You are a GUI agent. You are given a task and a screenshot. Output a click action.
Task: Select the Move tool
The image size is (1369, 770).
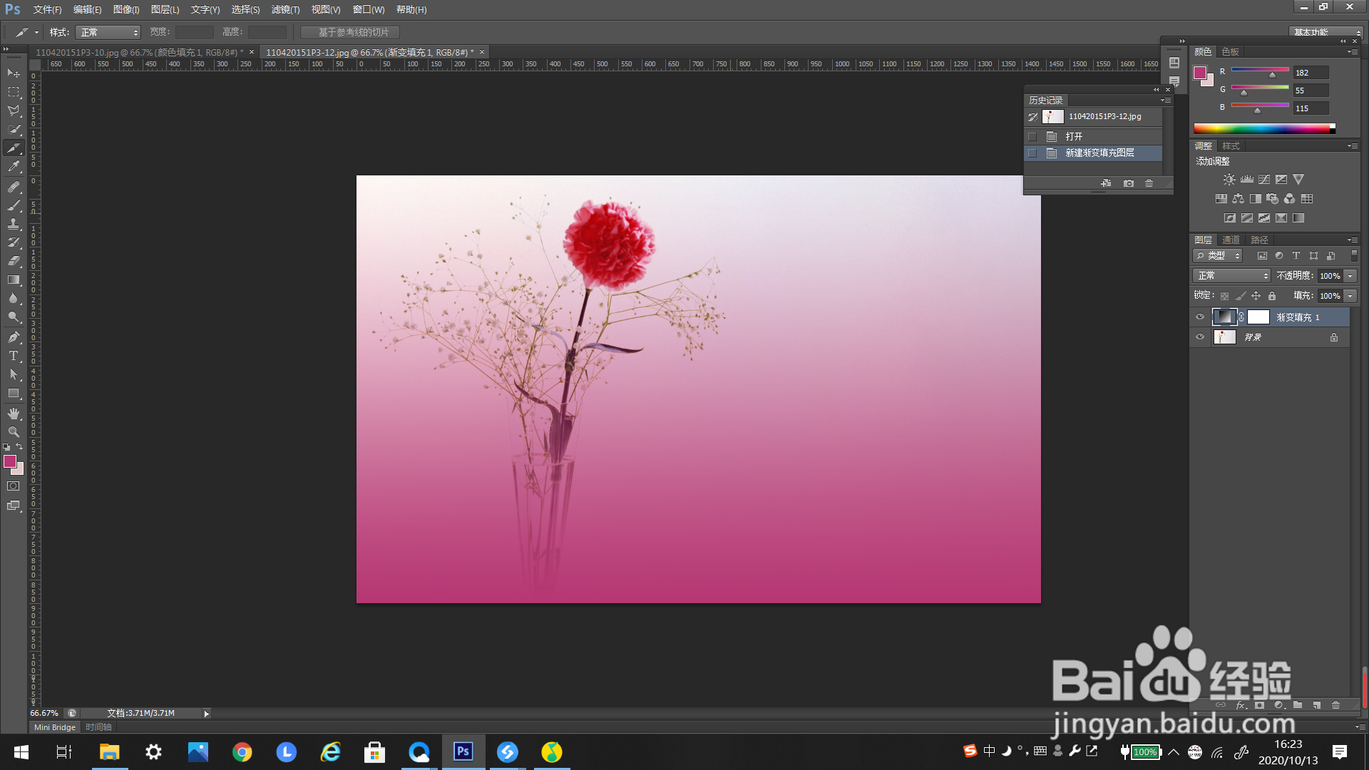pos(14,73)
